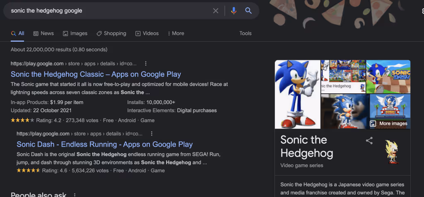The height and width of the screenshot is (197, 424).
Task: Open options beside People also ask
Action: pos(75,195)
